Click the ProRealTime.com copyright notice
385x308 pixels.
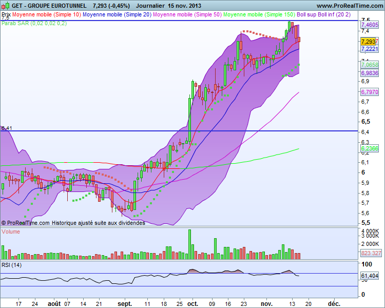(73, 223)
